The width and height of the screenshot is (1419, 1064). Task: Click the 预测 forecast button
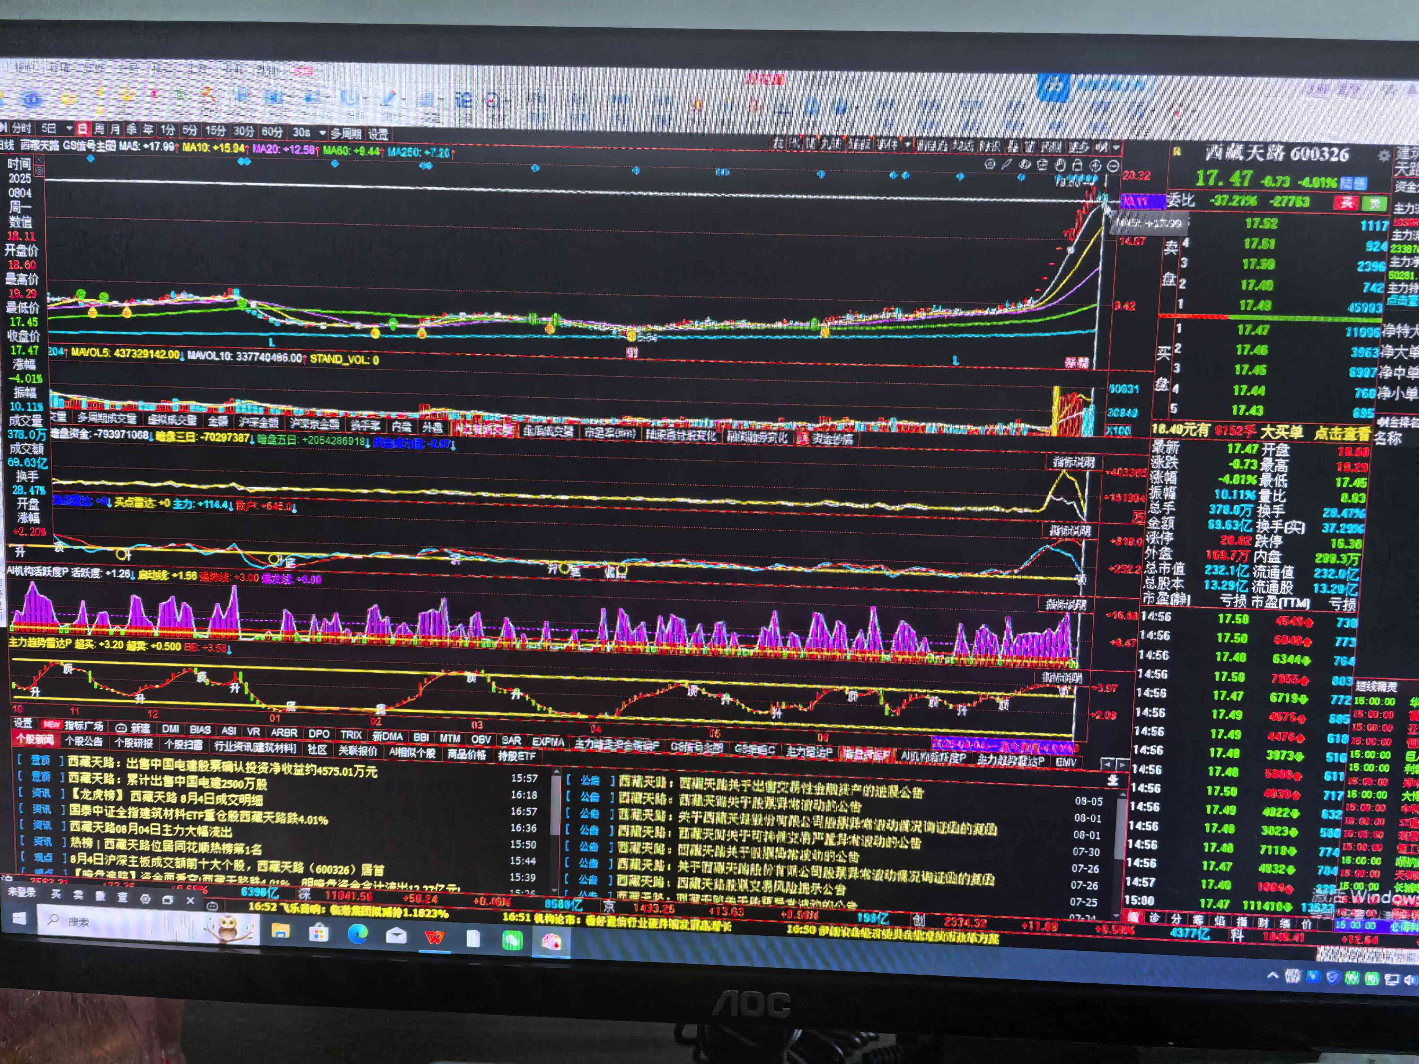point(1051,147)
